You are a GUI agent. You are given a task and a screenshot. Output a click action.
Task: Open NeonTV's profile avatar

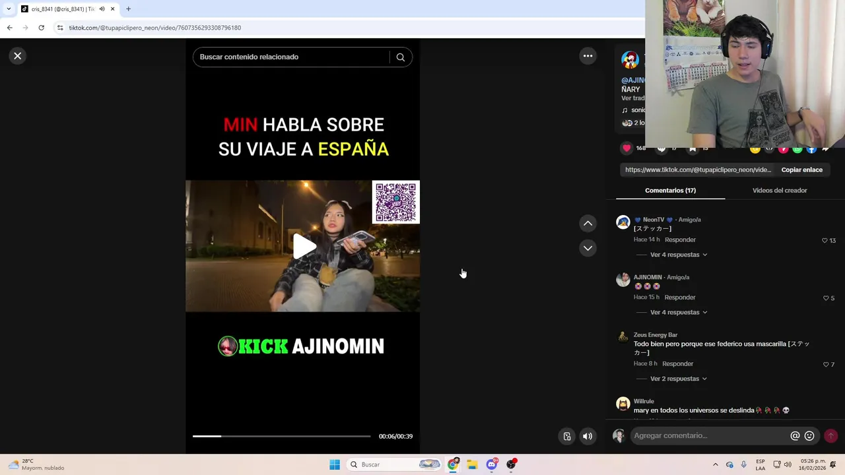point(623,222)
